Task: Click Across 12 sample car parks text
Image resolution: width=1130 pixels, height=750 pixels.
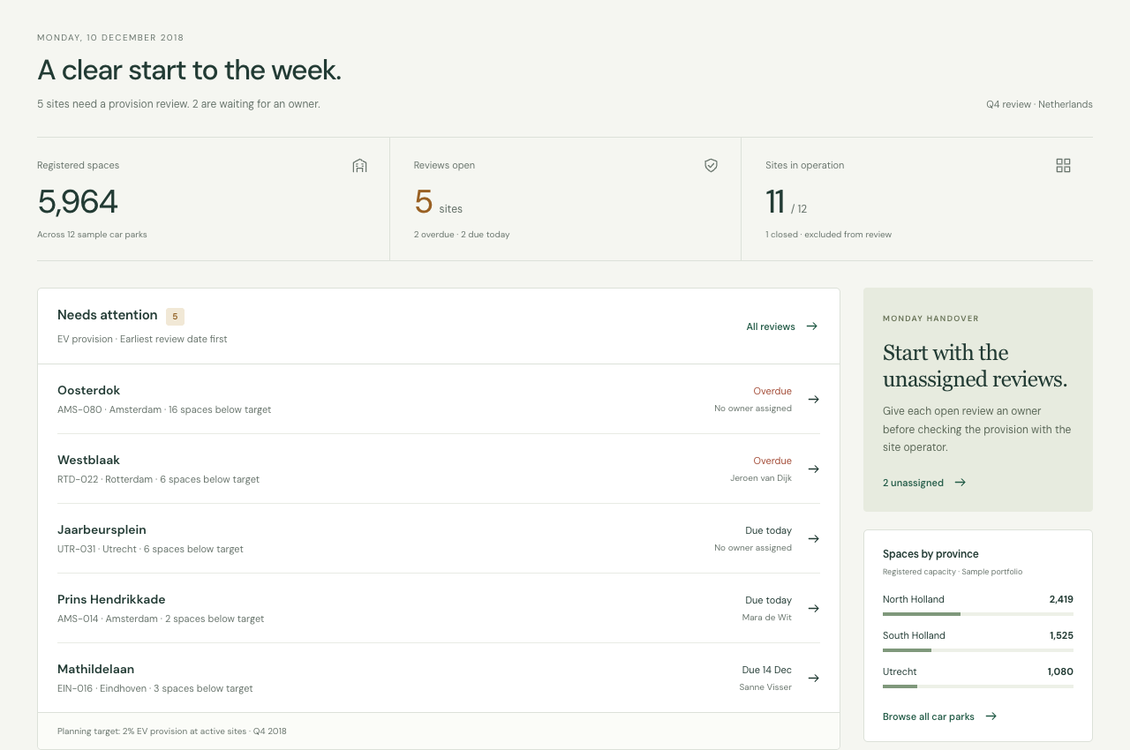Action: click(x=92, y=235)
